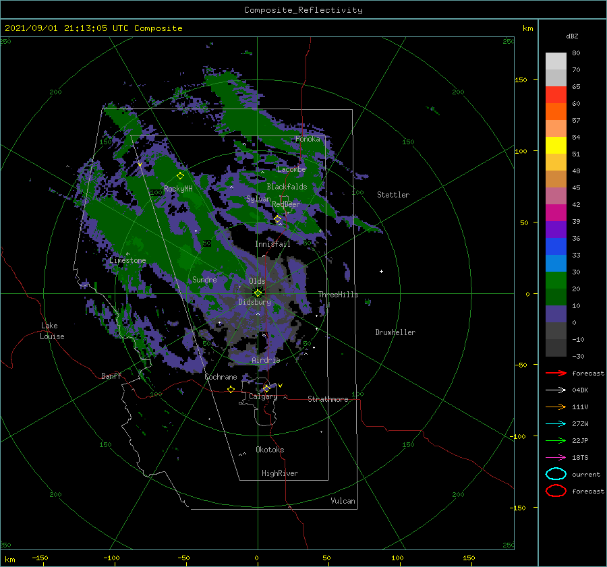
Task: Click the slate-purple 0-10 dBZ swatch
Action: (556, 314)
